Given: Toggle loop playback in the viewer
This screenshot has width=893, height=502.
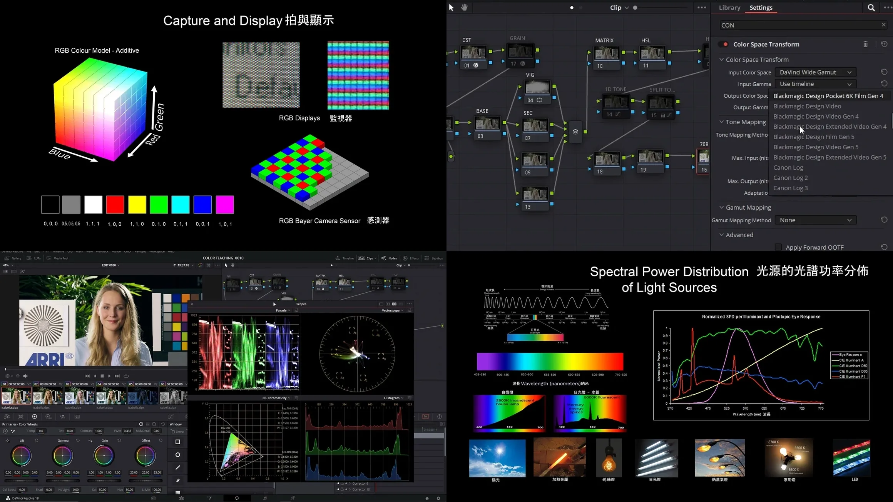Looking at the screenshot, I should pyautogui.click(x=126, y=376).
